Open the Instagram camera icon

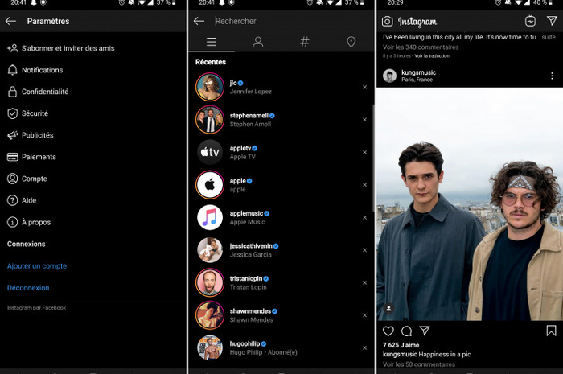click(x=387, y=22)
